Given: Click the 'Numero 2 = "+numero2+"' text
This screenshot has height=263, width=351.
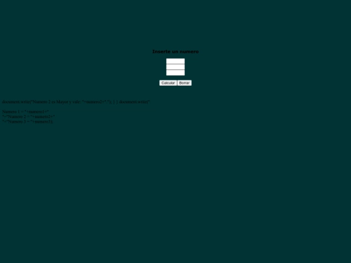Looking at the screenshot, I should 29,117.
